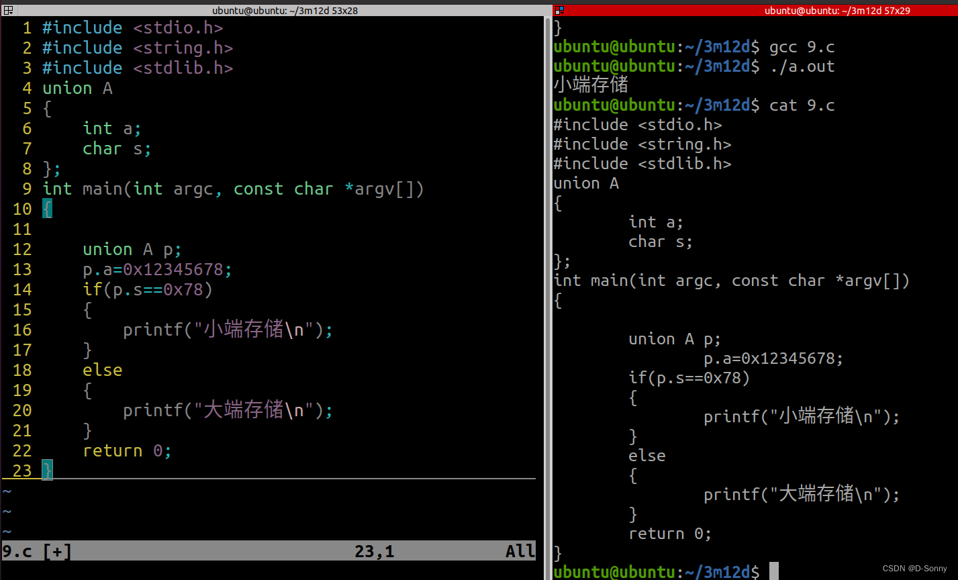The width and height of the screenshot is (958, 580).
Task: Select the right pane red title bar showing 57x29
Action: (x=755, y=10)
